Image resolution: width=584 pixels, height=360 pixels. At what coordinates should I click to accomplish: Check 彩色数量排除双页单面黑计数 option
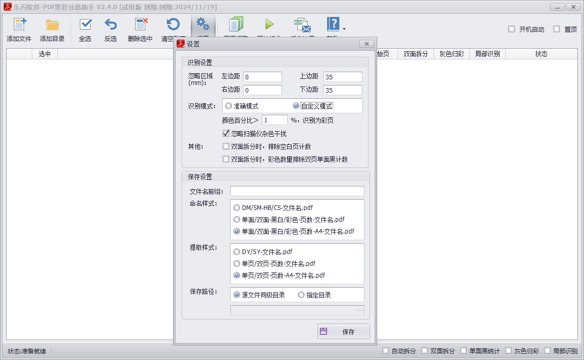point(226,159)
